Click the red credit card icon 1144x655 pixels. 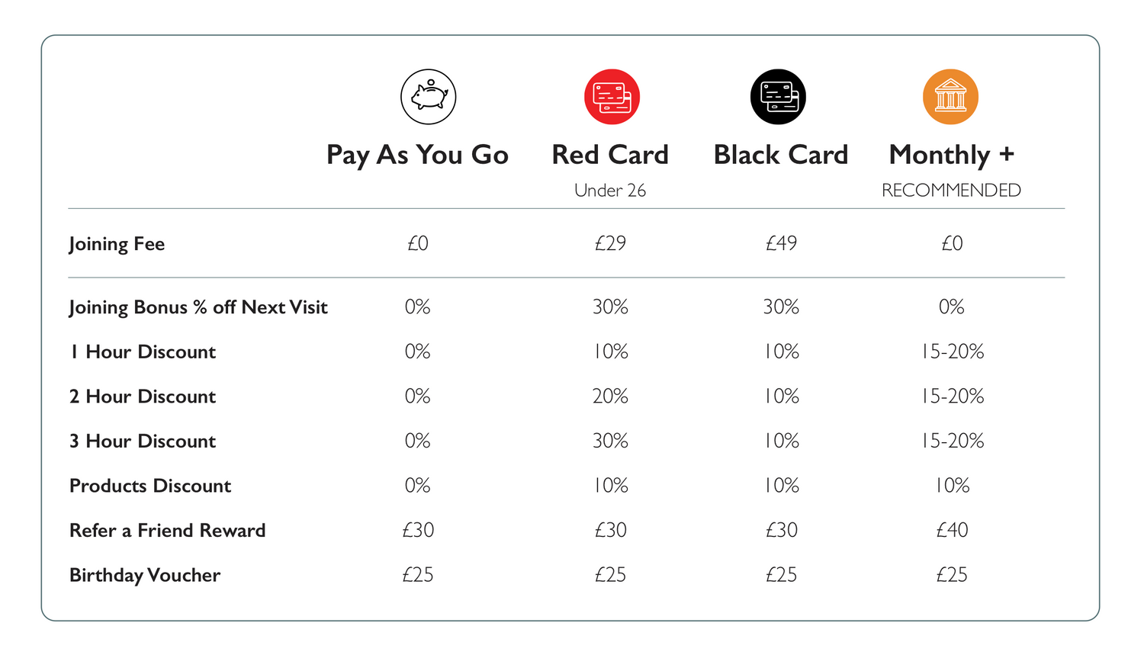pos(612,97)
